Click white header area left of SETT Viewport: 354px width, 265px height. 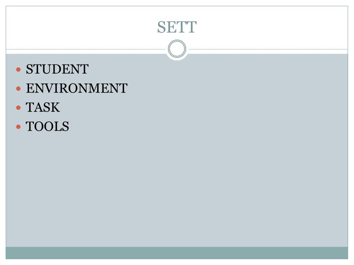[x=81, y=27]
